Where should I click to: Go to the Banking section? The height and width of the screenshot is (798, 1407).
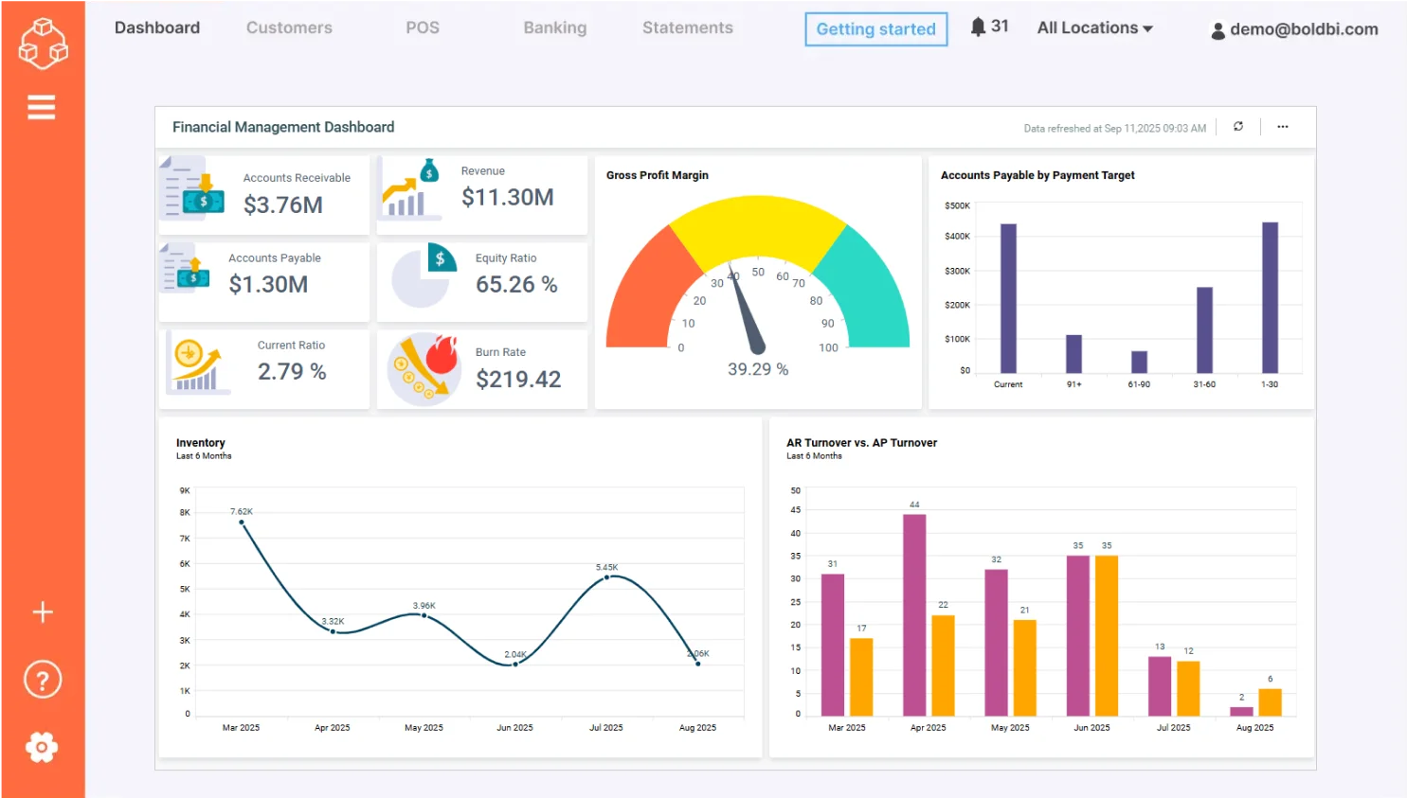click(554, 27)
